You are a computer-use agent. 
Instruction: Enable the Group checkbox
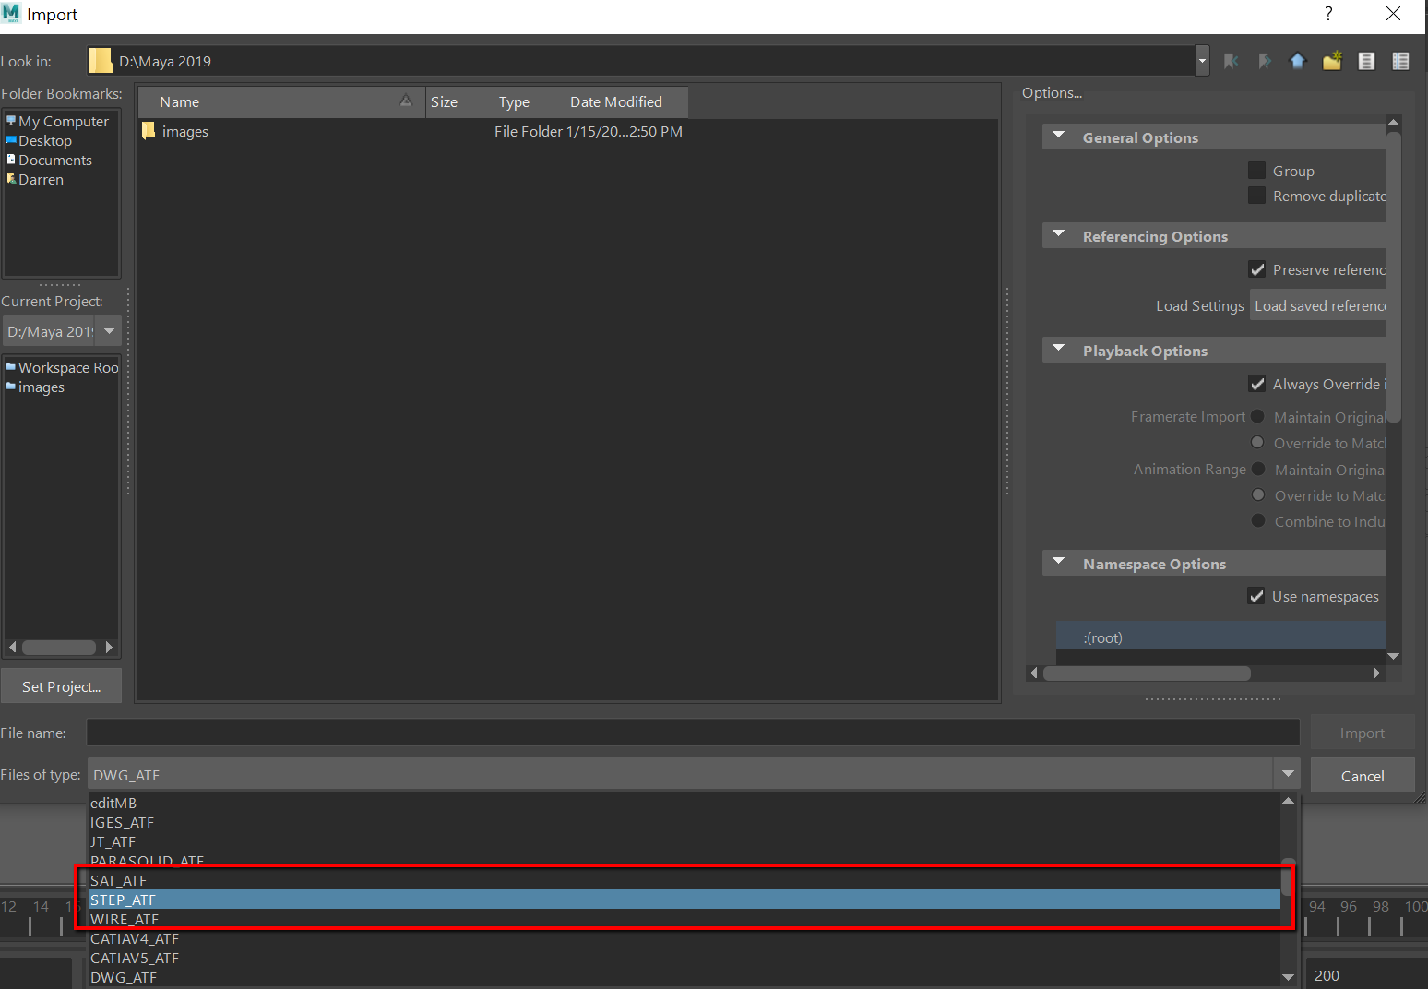click(1256, 170)
